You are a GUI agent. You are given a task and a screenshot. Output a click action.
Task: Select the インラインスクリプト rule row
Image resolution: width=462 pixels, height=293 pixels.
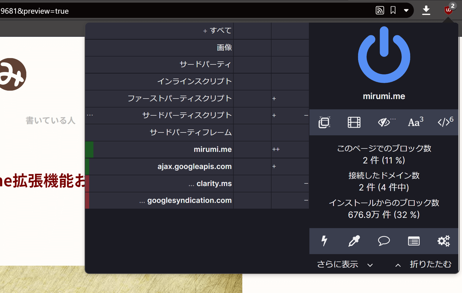click(159, 81)
